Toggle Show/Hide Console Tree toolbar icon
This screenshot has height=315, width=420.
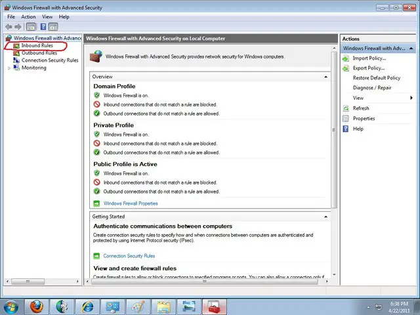pos(31,27)
